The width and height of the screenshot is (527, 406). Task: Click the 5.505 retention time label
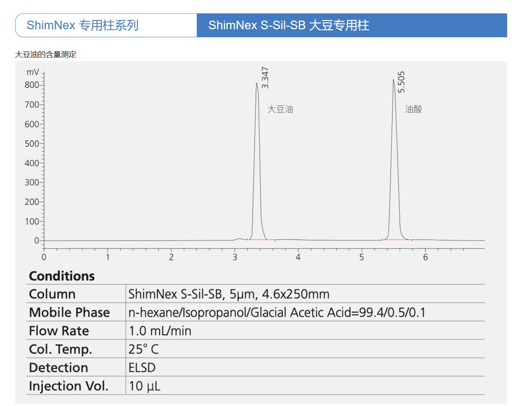point(401,82)
